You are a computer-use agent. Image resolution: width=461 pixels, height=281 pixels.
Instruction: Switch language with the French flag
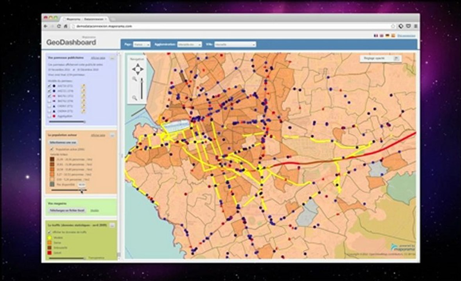click(376, 36)
